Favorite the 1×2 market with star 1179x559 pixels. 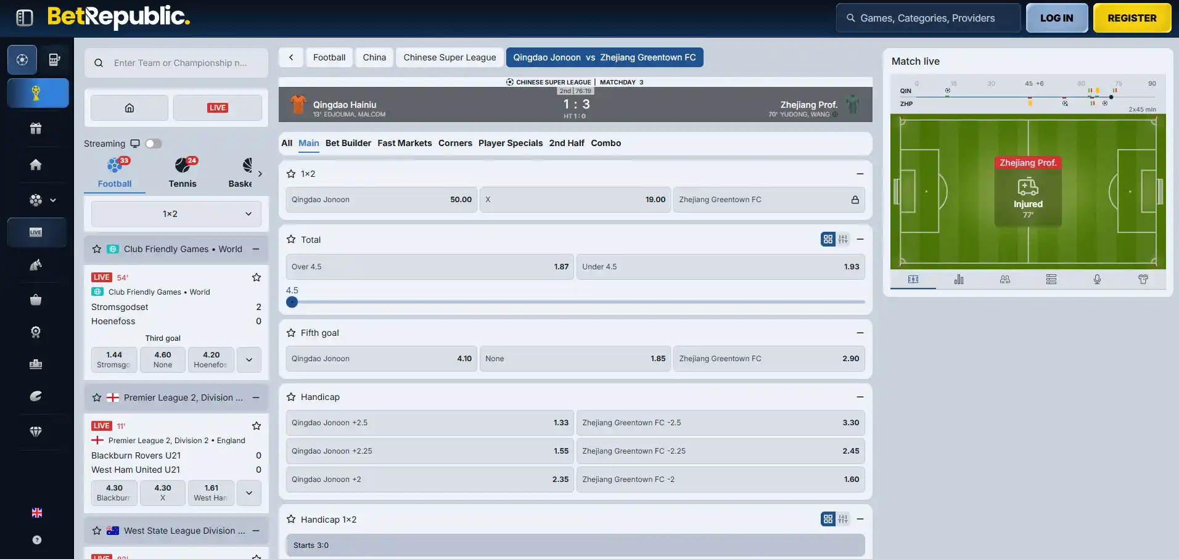click(x=291, y=174)
